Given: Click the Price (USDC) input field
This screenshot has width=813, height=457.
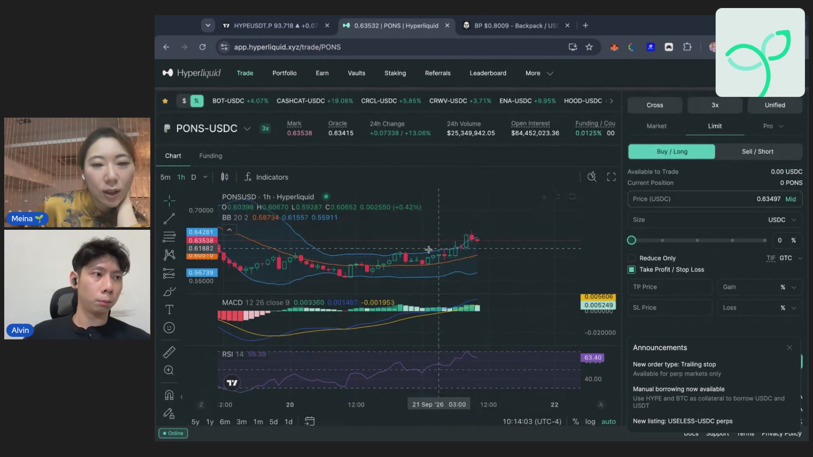Looking at the screenshot, I should 715,199.
